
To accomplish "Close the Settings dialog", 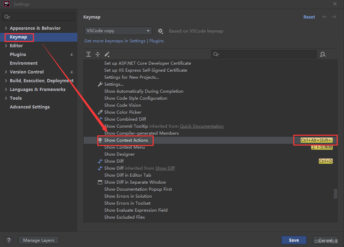I will coord(335,4).
